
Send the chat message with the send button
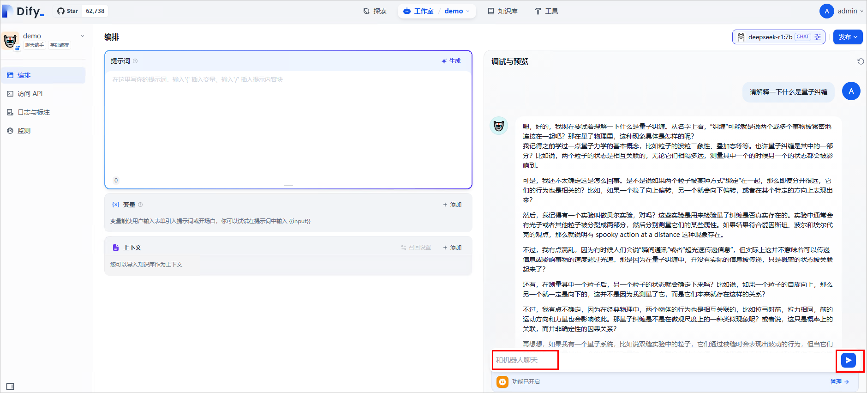(848, 360)
